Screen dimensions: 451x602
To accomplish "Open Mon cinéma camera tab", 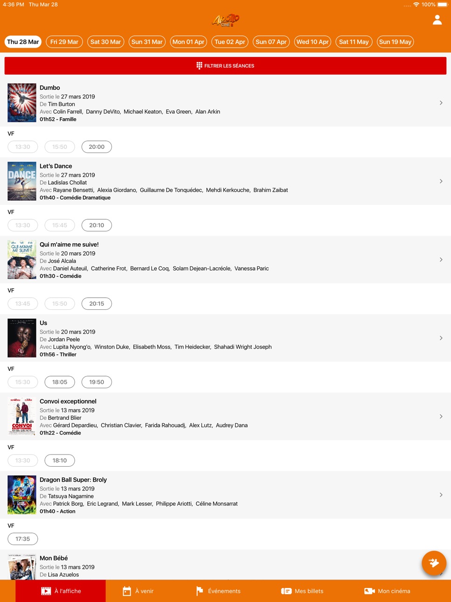I will point(387,591).
